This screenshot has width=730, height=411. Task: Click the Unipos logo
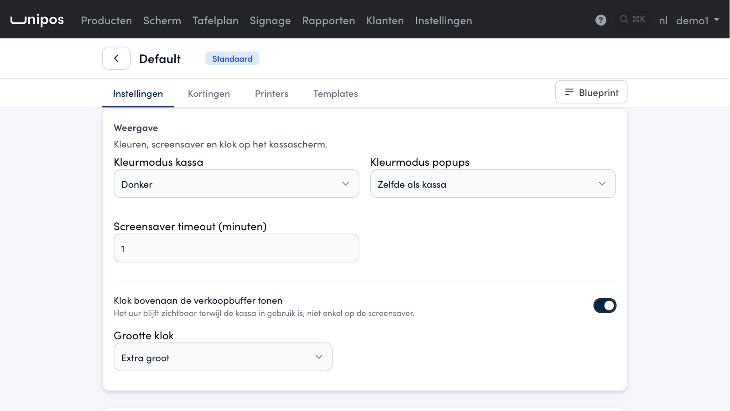(37, 20)
